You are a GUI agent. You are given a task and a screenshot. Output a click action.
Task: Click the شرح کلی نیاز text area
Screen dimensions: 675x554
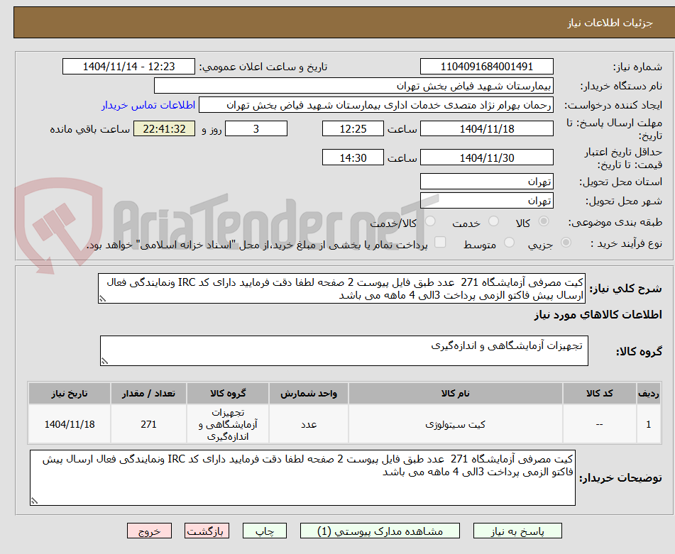[x=341, y=289]
